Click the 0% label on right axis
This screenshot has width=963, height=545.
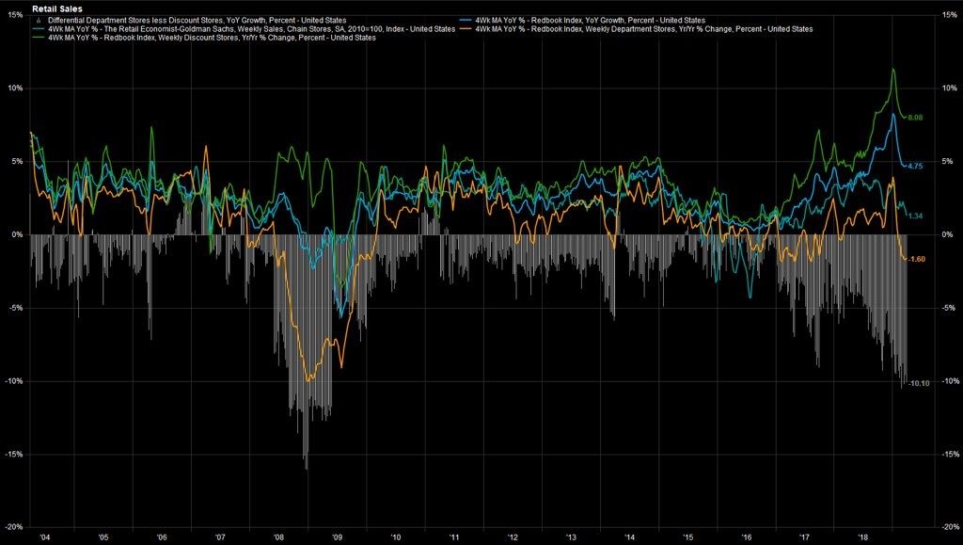[x=949, y=234]
